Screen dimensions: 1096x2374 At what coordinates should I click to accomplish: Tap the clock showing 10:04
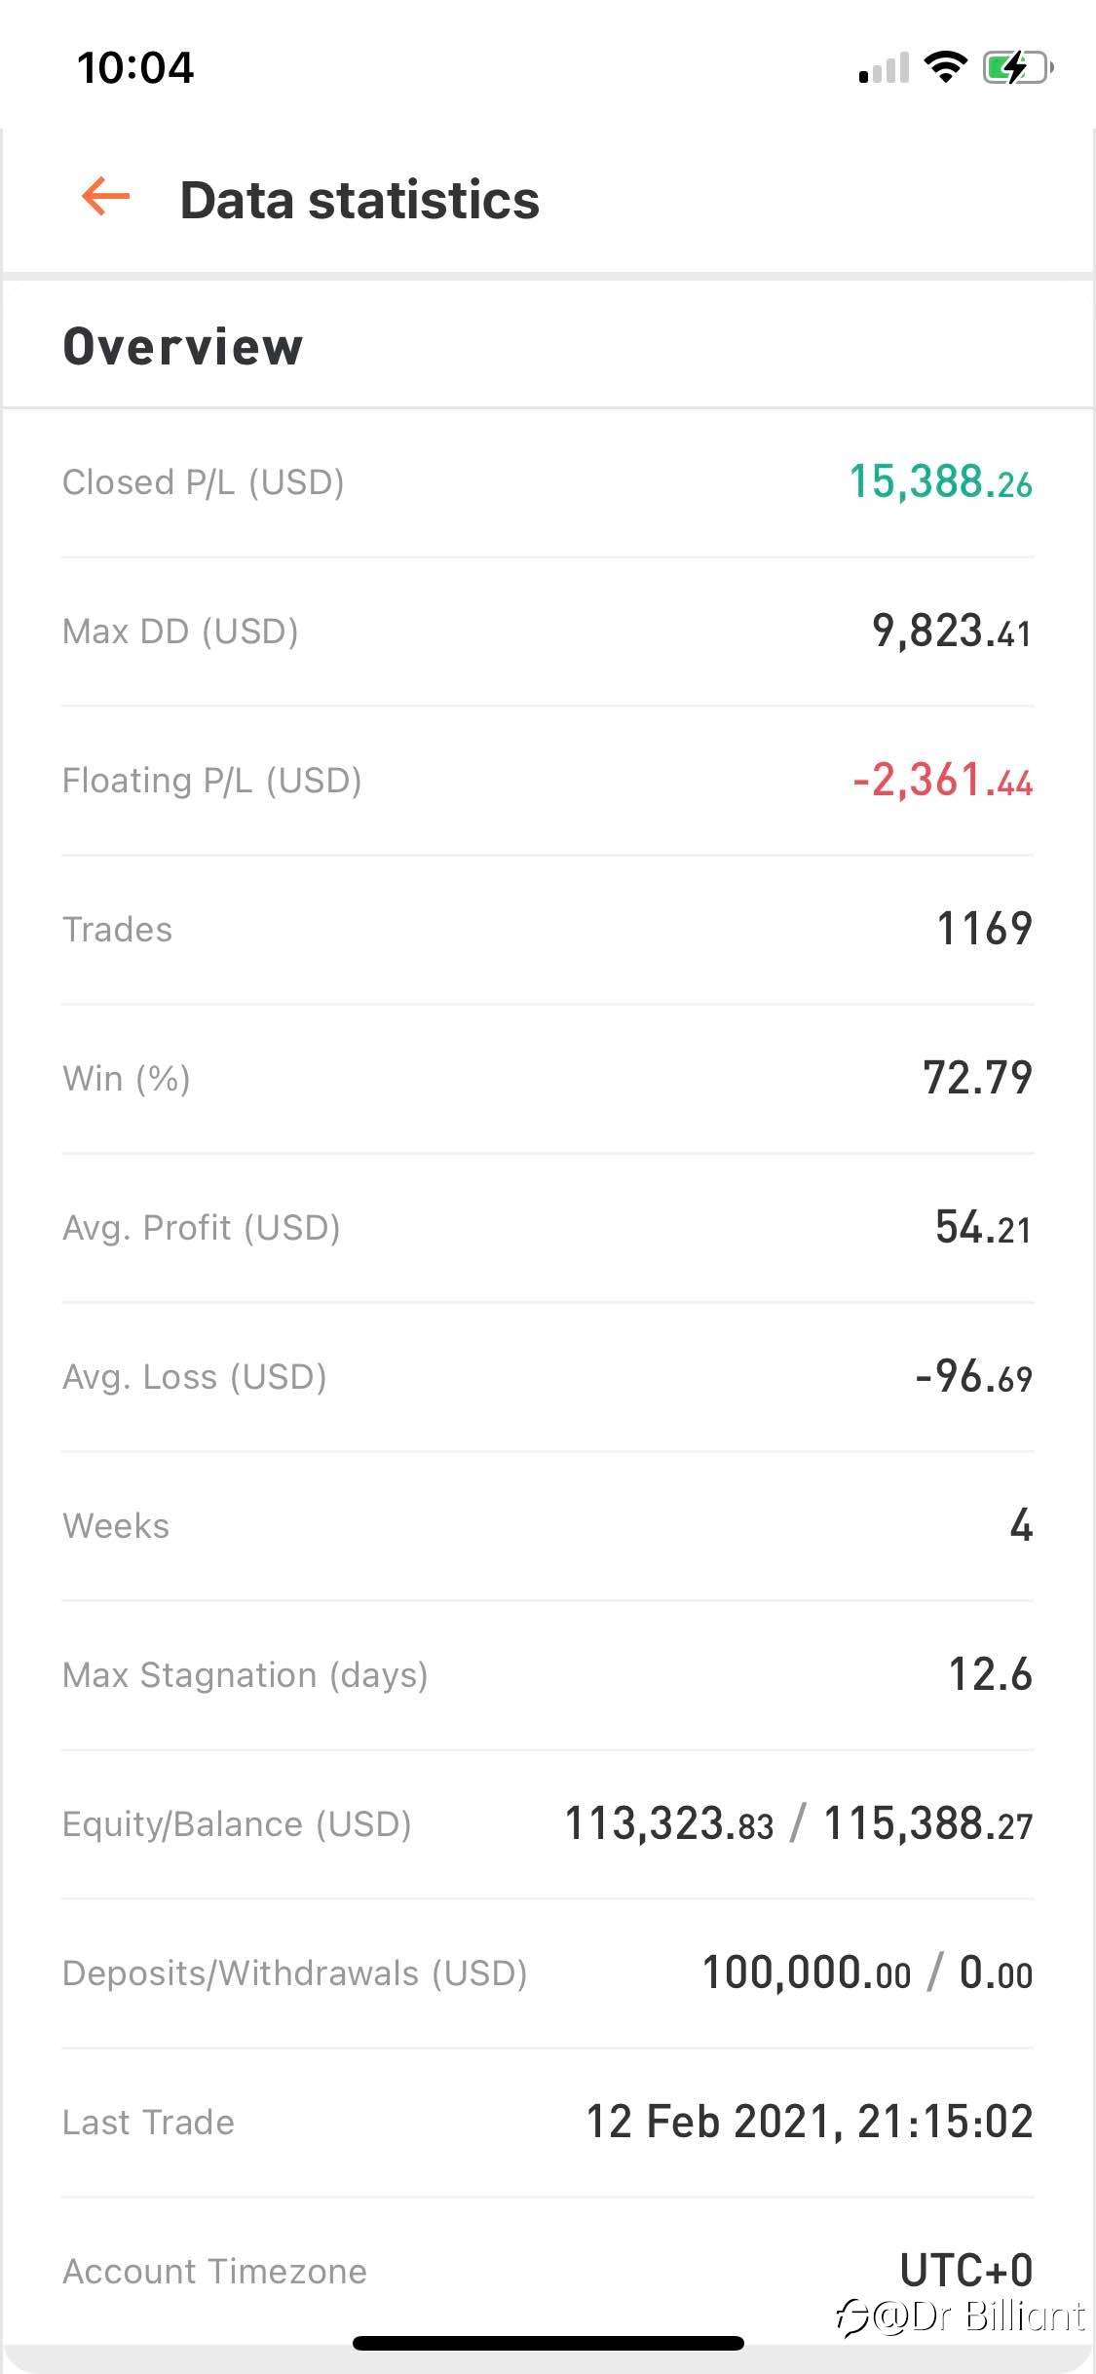point(135,67)
